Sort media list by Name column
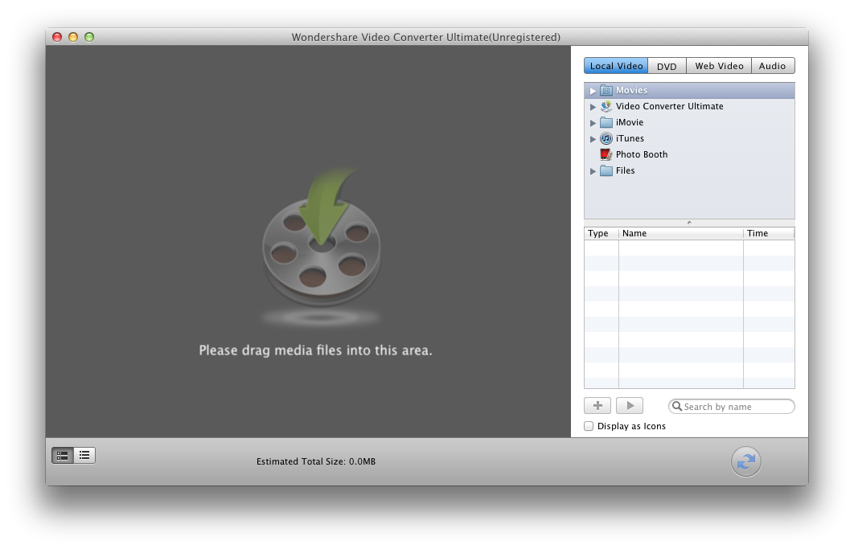854x549 pixels. pos(680,233)
